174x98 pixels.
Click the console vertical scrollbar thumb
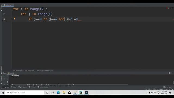tap(173, 82)
